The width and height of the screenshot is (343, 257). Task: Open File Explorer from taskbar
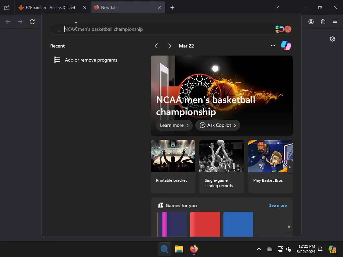point(179,249)
